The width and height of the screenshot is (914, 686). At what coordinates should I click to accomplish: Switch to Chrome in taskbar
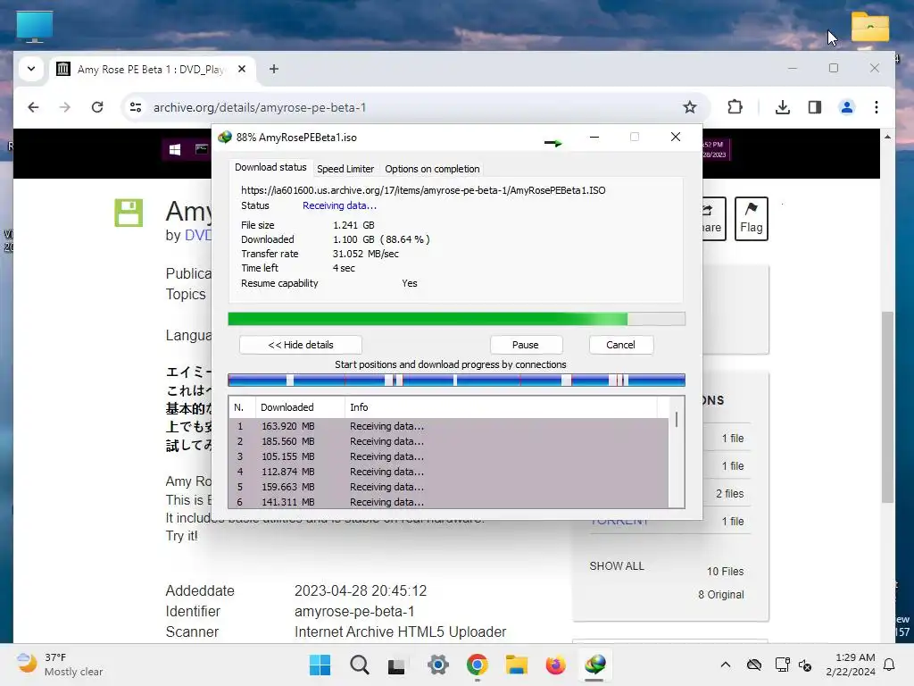coord(477,665)
